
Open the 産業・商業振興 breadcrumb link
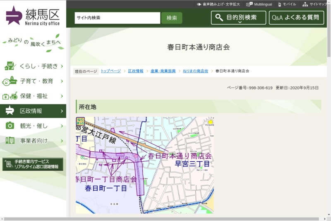click(x=163, y=71)
